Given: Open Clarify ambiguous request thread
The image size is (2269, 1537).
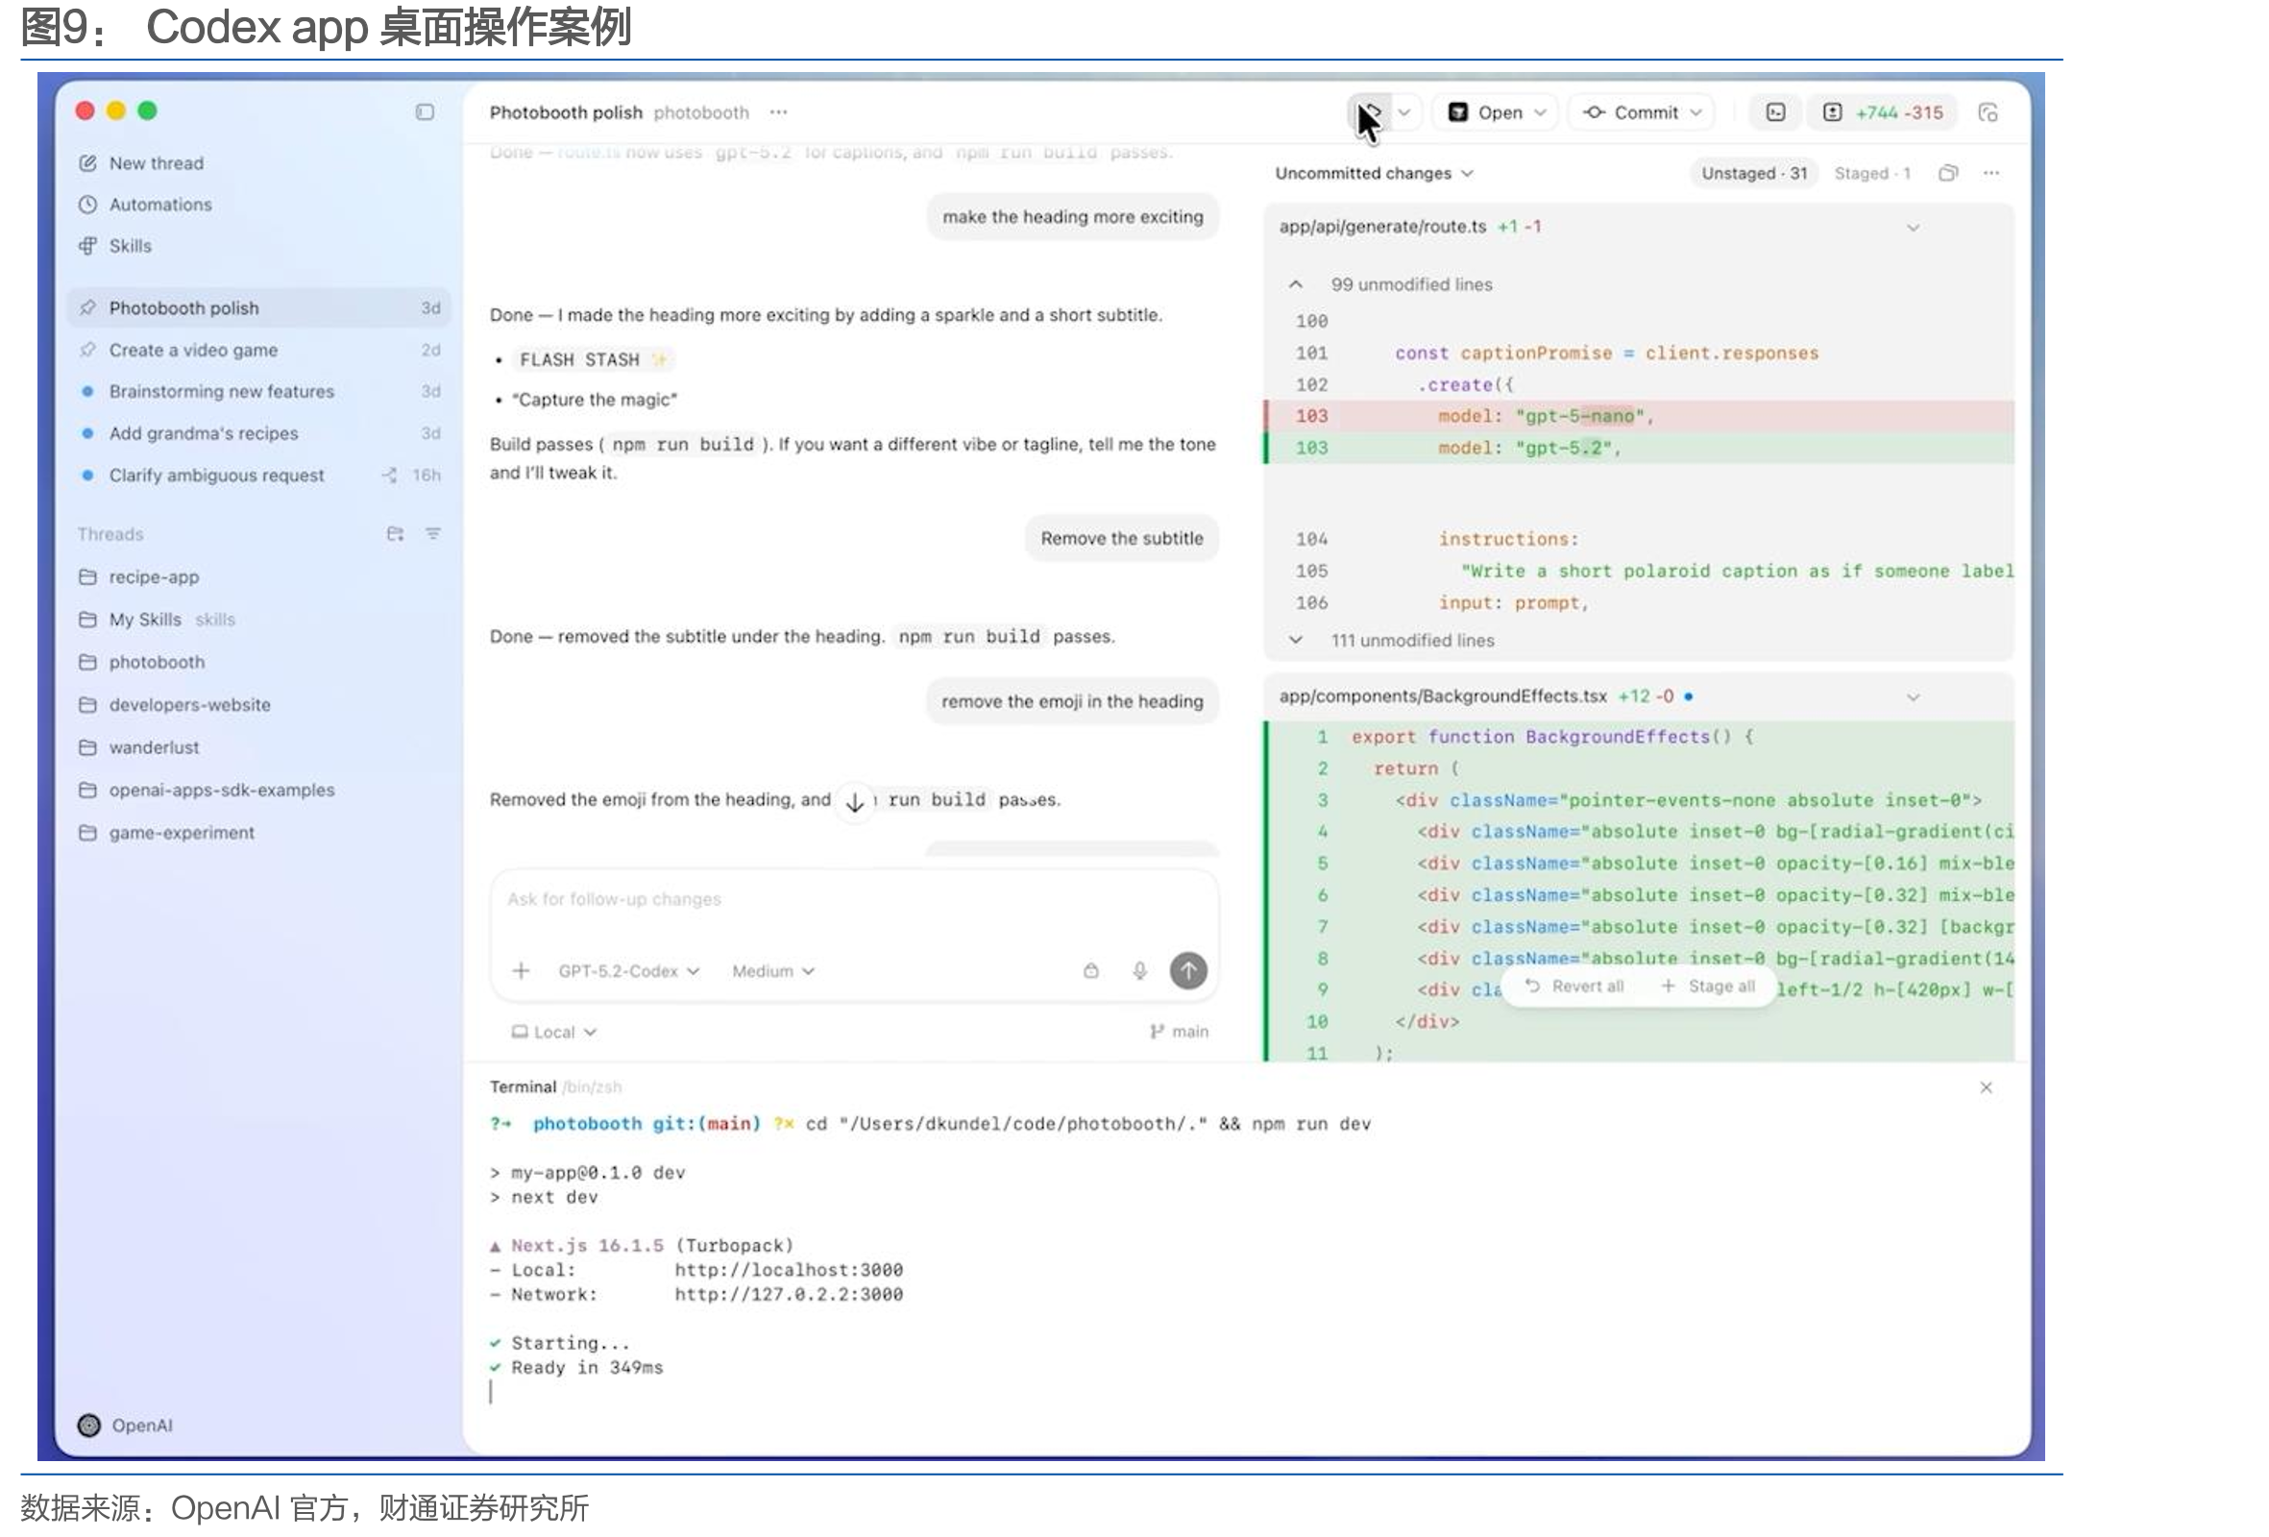Looking at the screenshot, I should coord(258,475).
